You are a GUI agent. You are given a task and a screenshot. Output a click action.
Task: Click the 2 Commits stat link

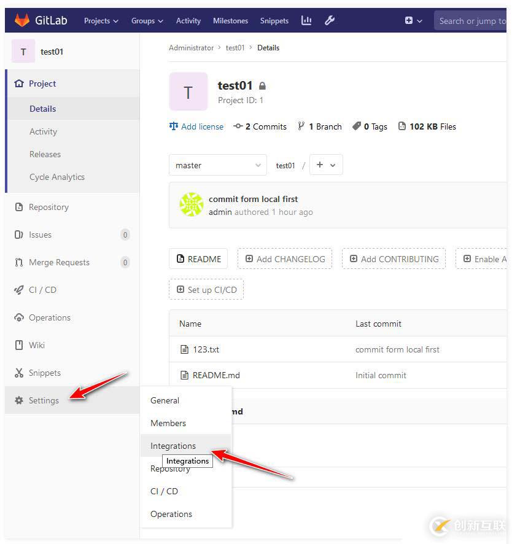tap(260, 126)
